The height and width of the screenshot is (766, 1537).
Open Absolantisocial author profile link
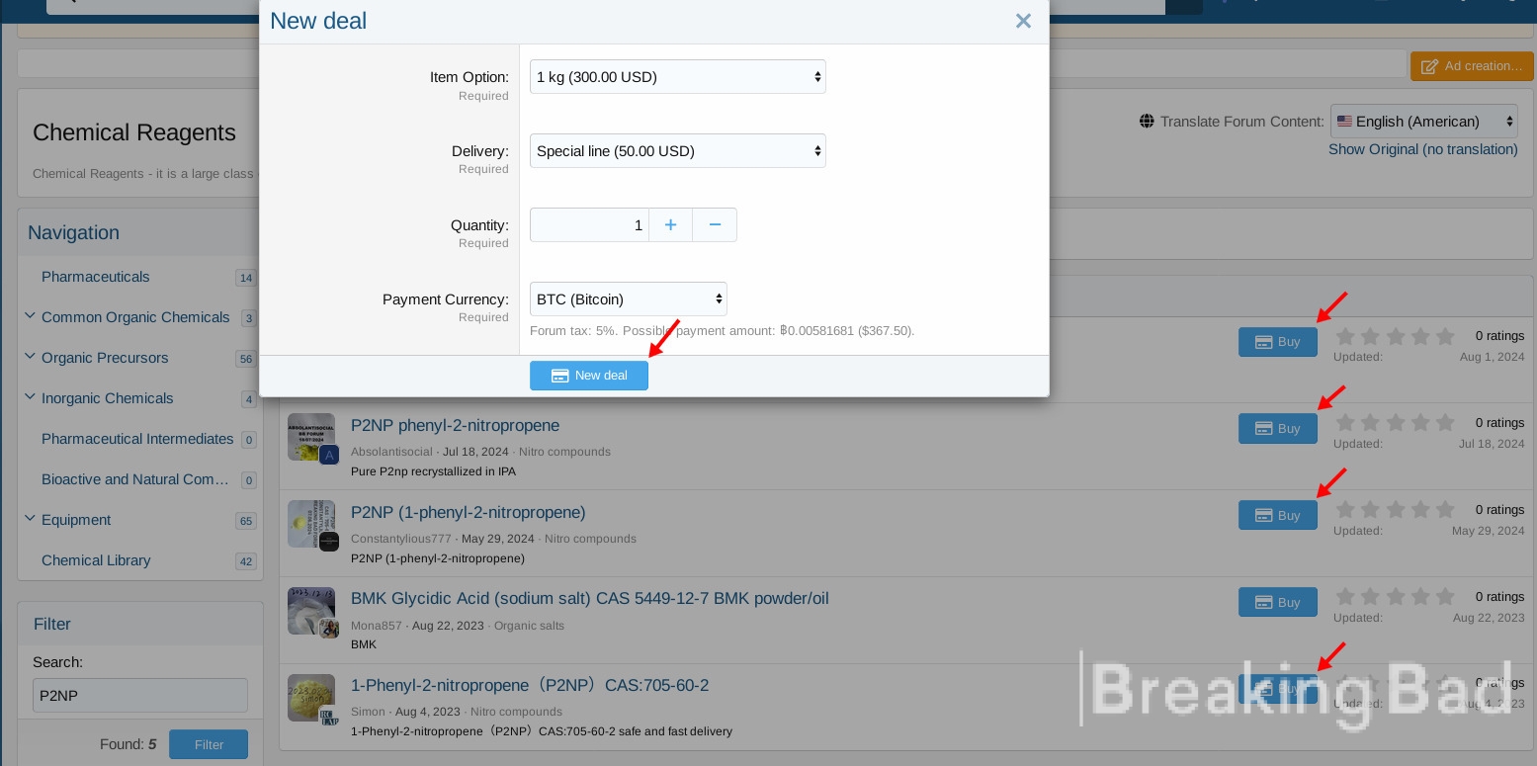391,452
